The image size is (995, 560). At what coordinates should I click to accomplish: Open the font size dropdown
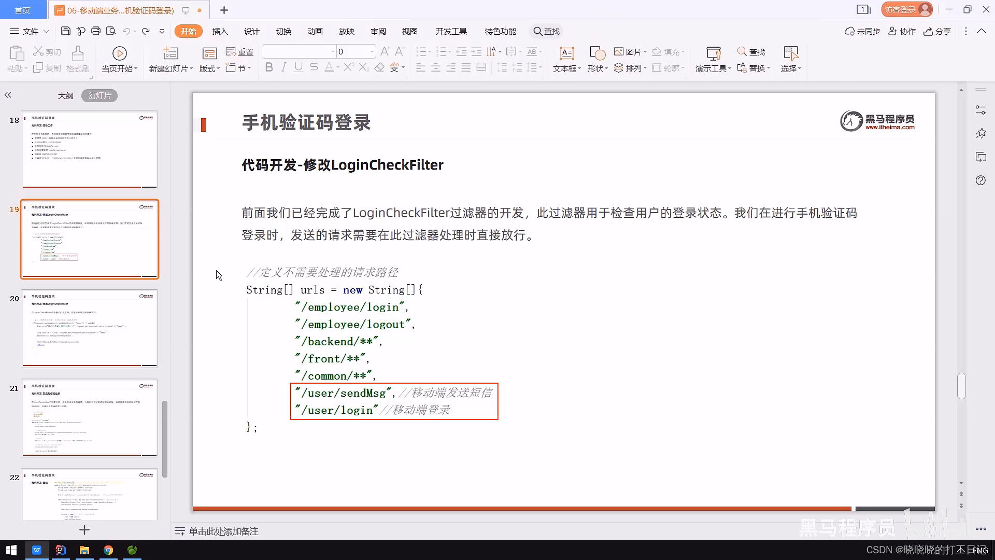pos(372,51)
